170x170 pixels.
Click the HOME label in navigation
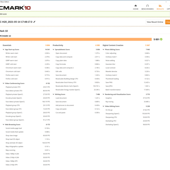click(x=136, y=9)
